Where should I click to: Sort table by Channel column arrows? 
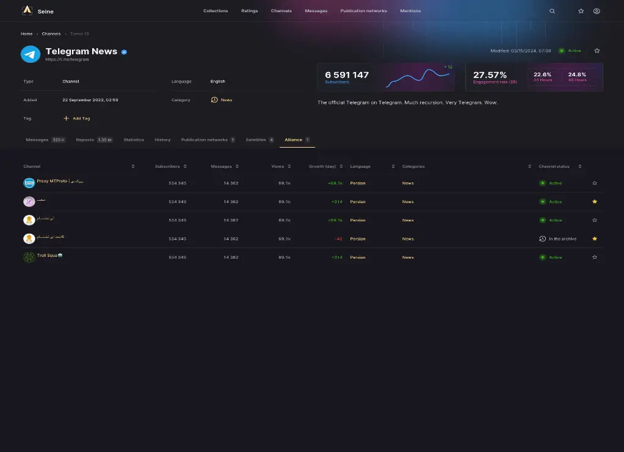tap(133, 166)
